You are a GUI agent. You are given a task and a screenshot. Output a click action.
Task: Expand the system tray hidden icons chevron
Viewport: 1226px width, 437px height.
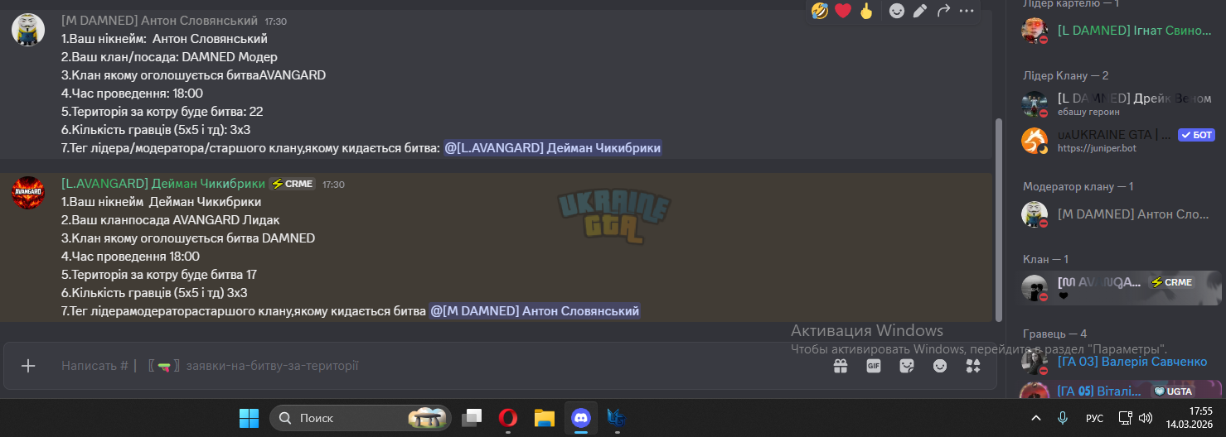point(1035,418)
